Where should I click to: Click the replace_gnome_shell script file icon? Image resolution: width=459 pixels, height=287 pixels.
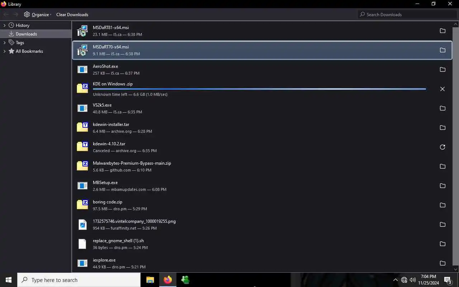click(82, 244)
